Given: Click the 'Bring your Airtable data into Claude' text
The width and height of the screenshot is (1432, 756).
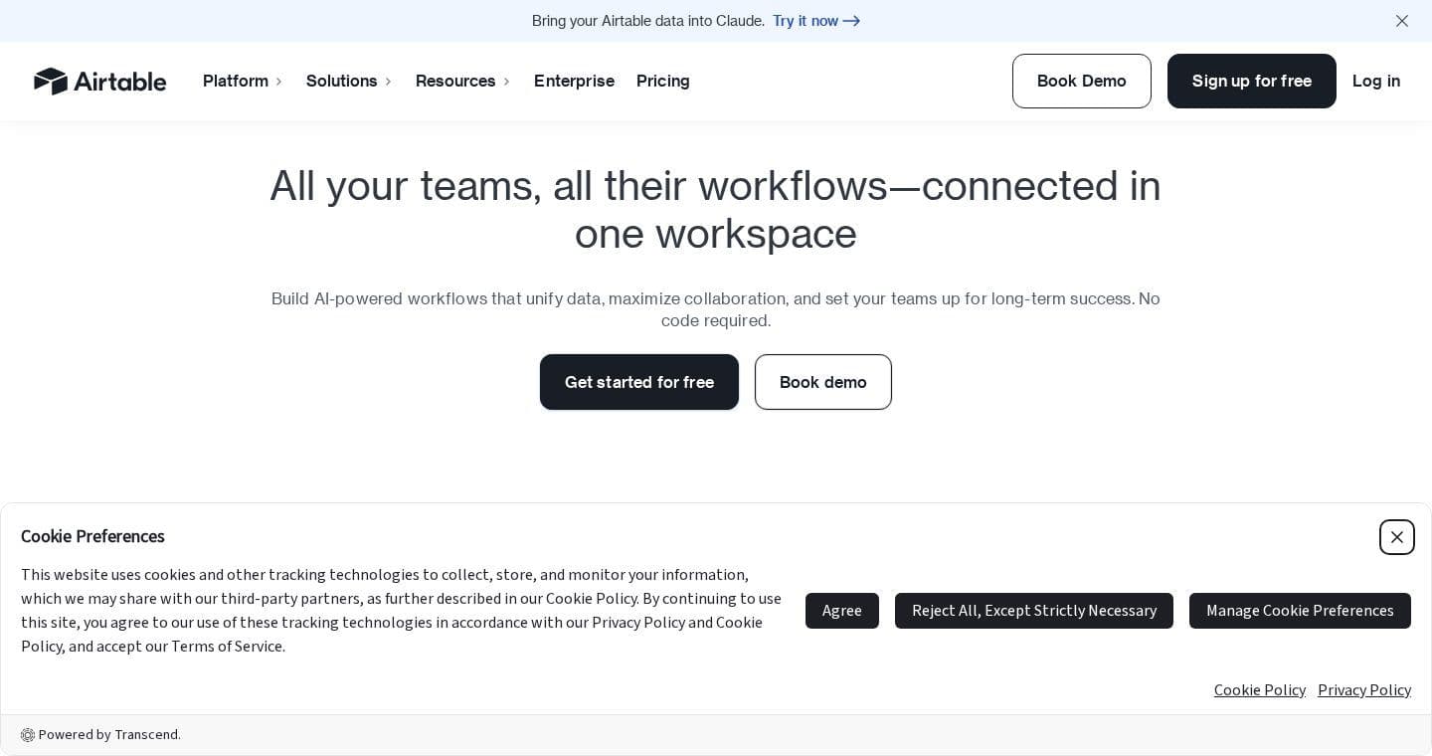Looking at the screenshot, I should click(648, 21).
